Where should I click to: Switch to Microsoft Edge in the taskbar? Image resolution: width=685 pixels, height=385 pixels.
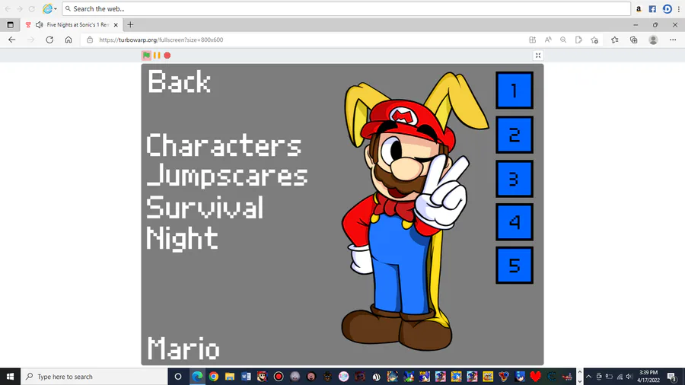[x=197, y=377]
